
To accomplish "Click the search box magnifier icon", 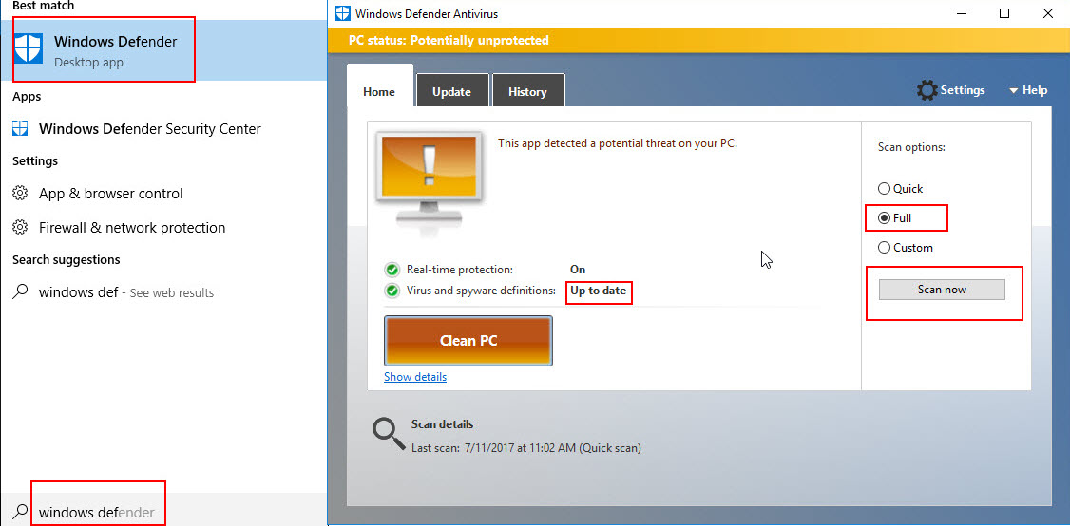I will (x=21, y=511).
